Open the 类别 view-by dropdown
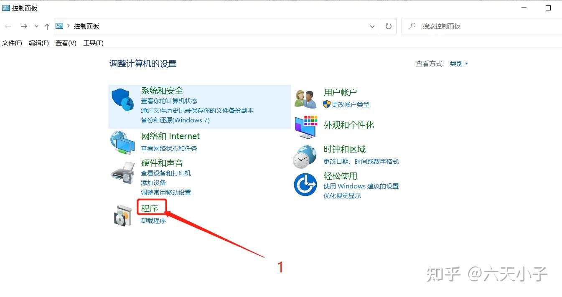 (x=459, y=64)
